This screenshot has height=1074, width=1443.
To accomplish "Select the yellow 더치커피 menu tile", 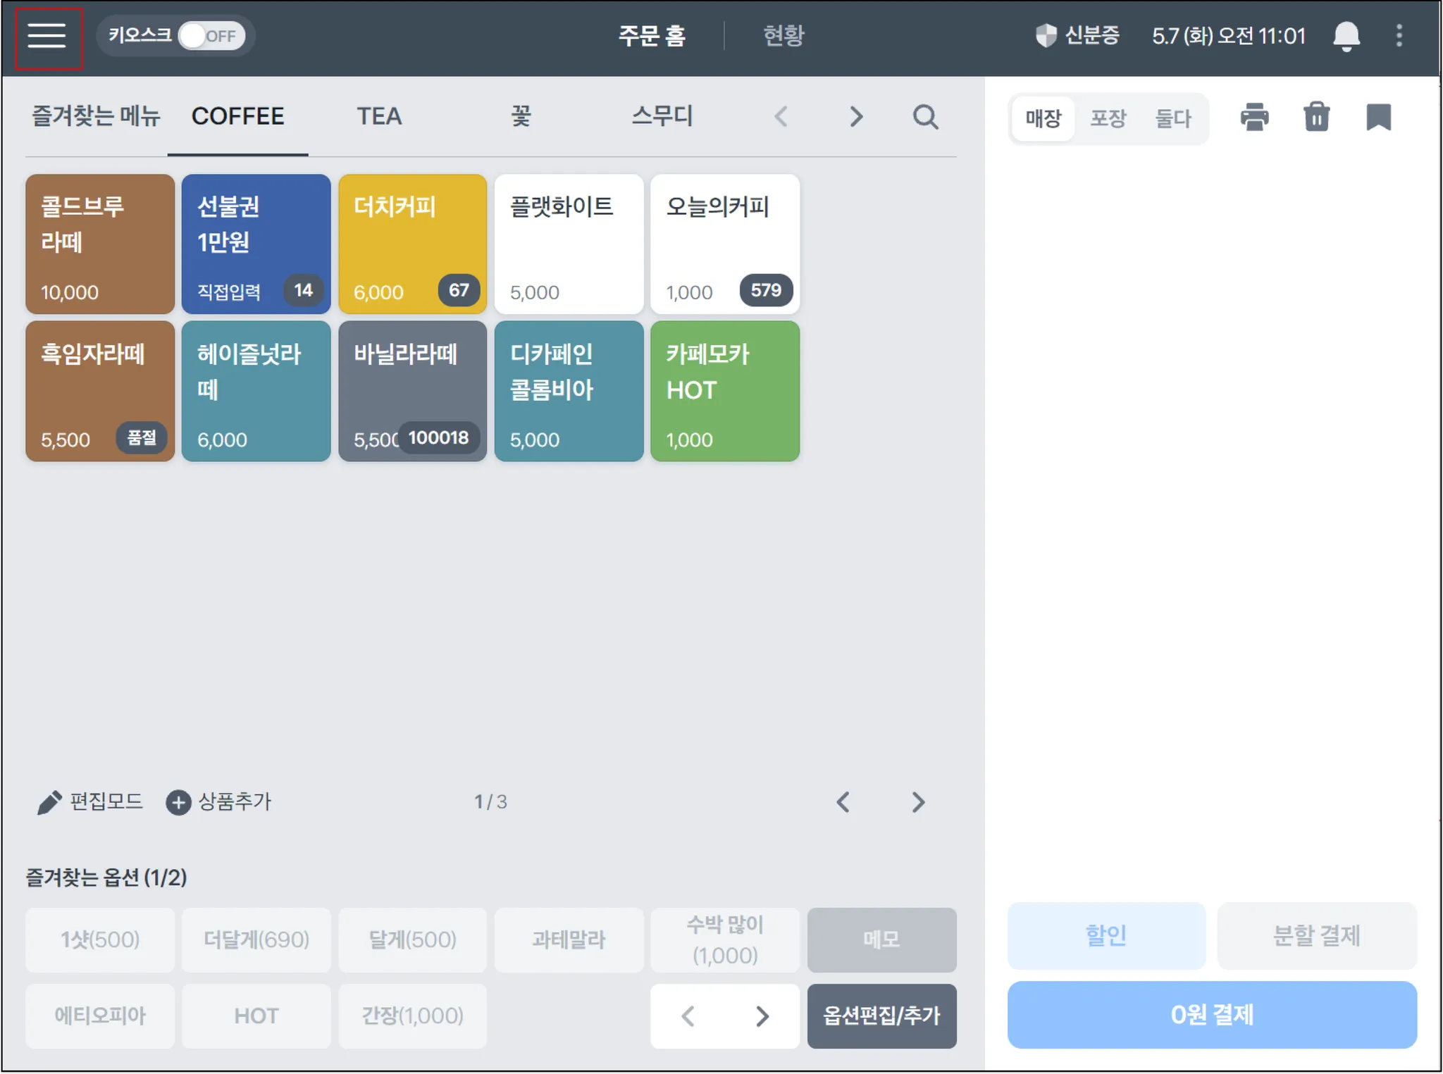I will coord(412,244).
